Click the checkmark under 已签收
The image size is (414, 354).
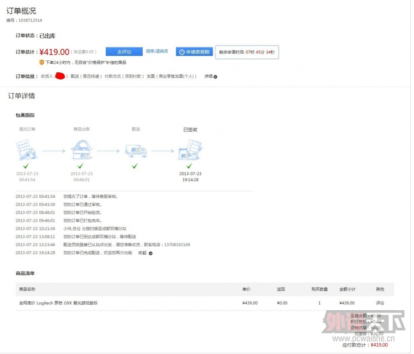pyautogui.click(x=189, y=166)
